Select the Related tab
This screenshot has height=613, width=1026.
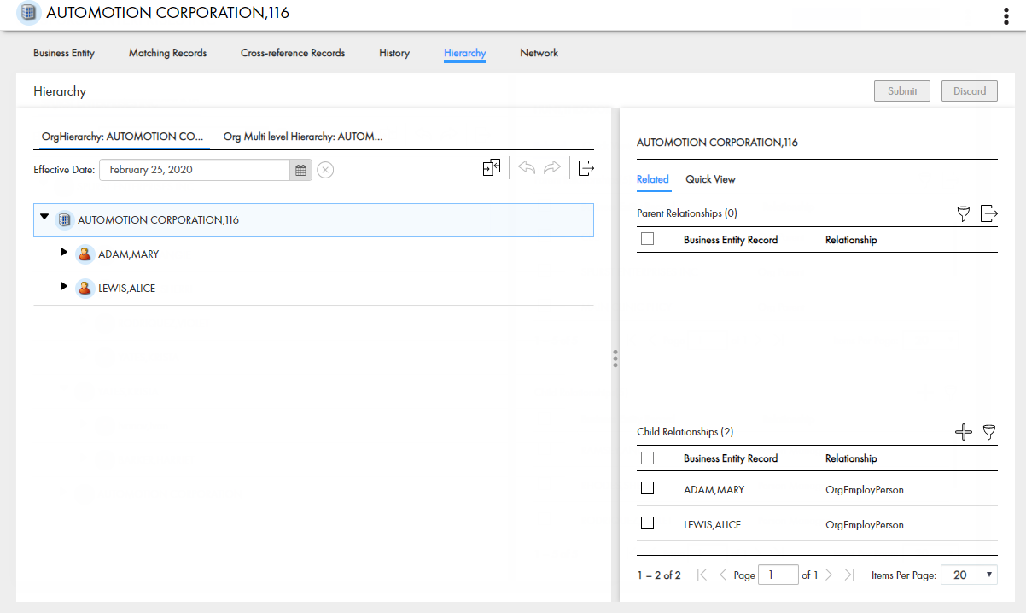(x=652, y=179)
